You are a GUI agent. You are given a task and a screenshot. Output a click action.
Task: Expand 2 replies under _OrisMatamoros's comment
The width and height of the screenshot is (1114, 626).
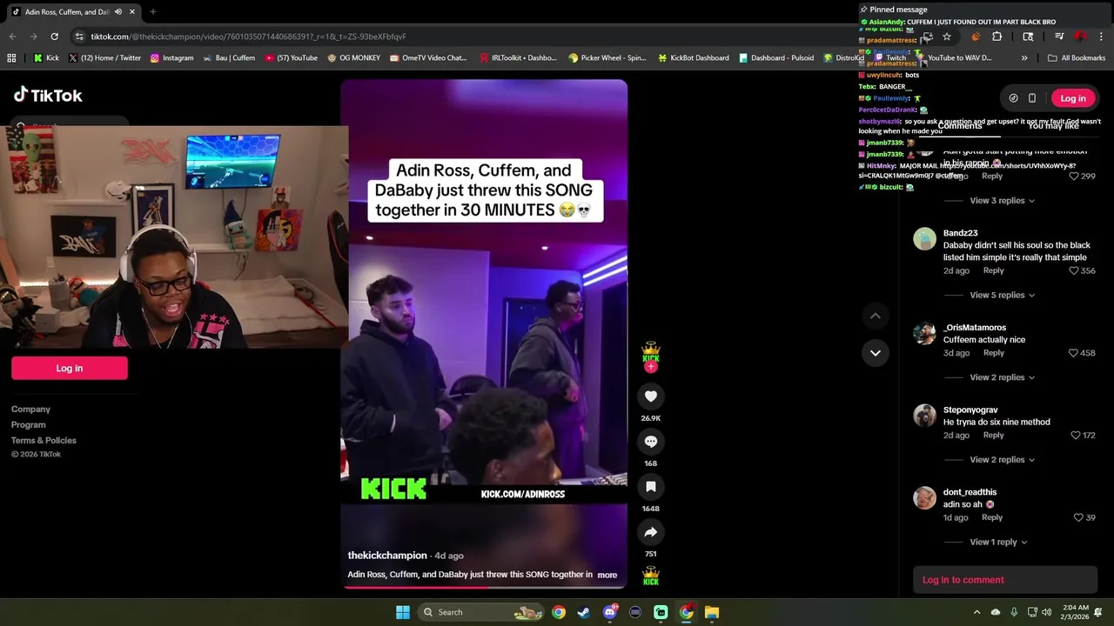pos(1002,377)
